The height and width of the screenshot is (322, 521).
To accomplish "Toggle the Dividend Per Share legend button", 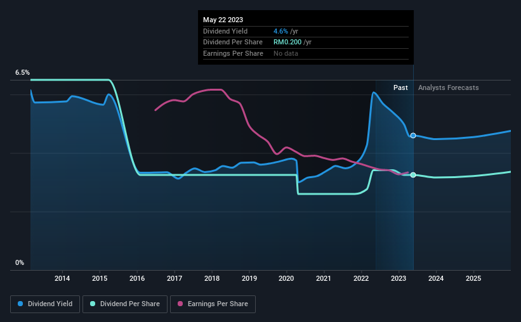I will [x=125, y=304].
